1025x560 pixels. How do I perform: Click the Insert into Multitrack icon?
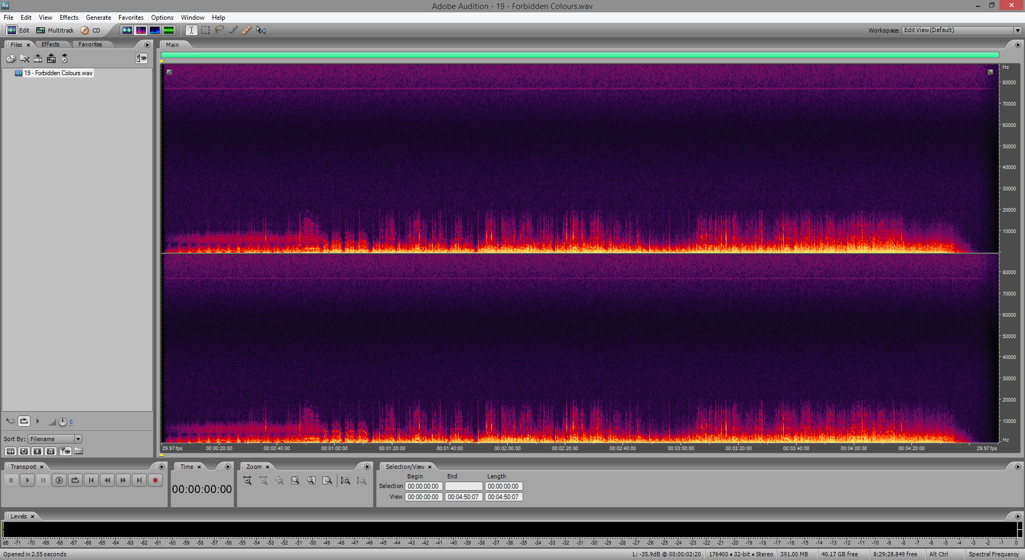(38, 59)
